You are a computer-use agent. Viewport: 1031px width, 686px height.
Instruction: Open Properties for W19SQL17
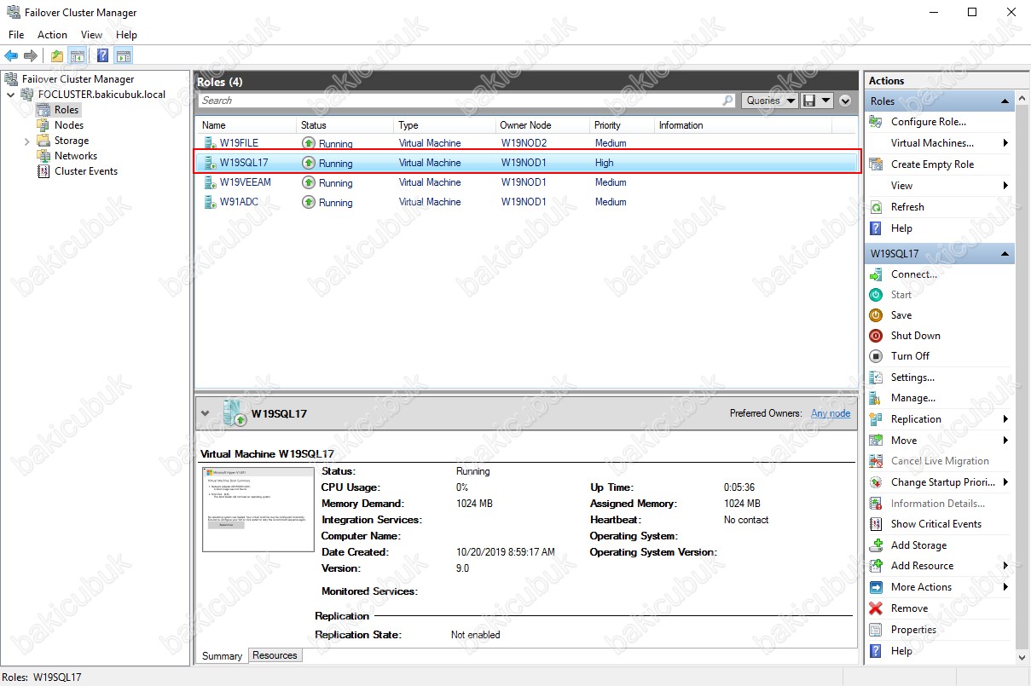click(913, 630)
